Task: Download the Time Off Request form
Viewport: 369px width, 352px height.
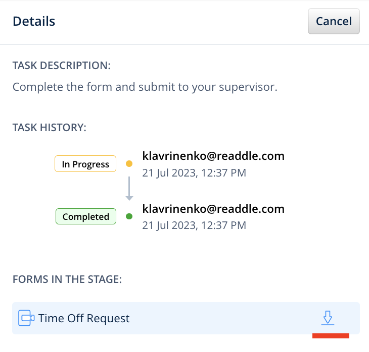Action: coord(328,318)
